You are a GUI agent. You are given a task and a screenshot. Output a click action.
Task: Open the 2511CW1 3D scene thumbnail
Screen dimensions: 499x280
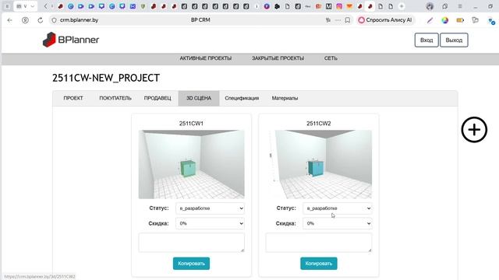(191, 164)
